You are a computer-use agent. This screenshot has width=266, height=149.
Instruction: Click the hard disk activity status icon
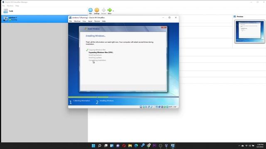click(x=141, y=107)
